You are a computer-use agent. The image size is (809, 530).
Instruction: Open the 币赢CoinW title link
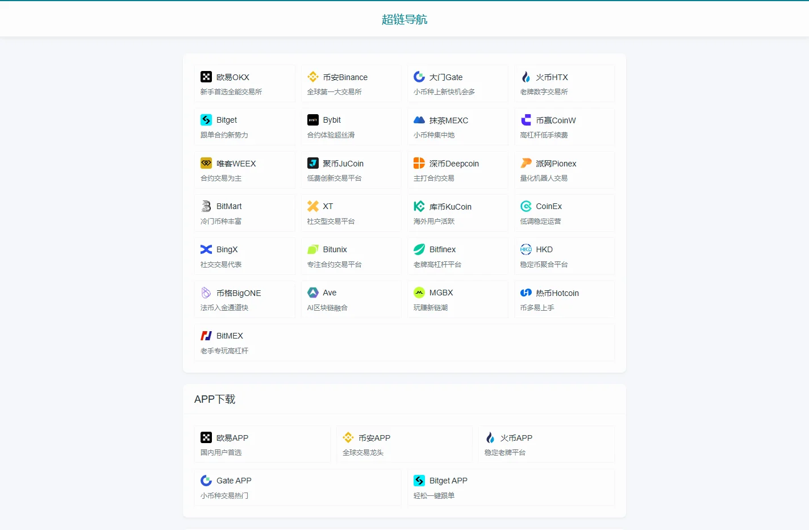pos(556,120)
